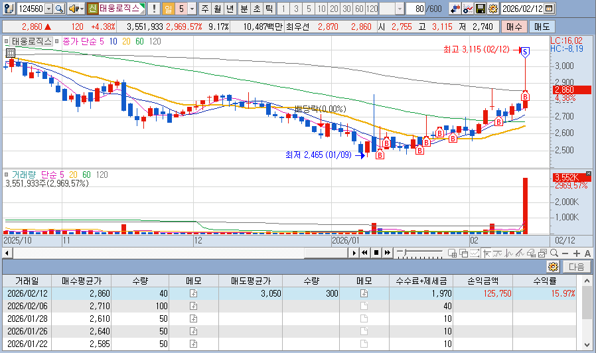Click the 다음 next button

[577, 267]
